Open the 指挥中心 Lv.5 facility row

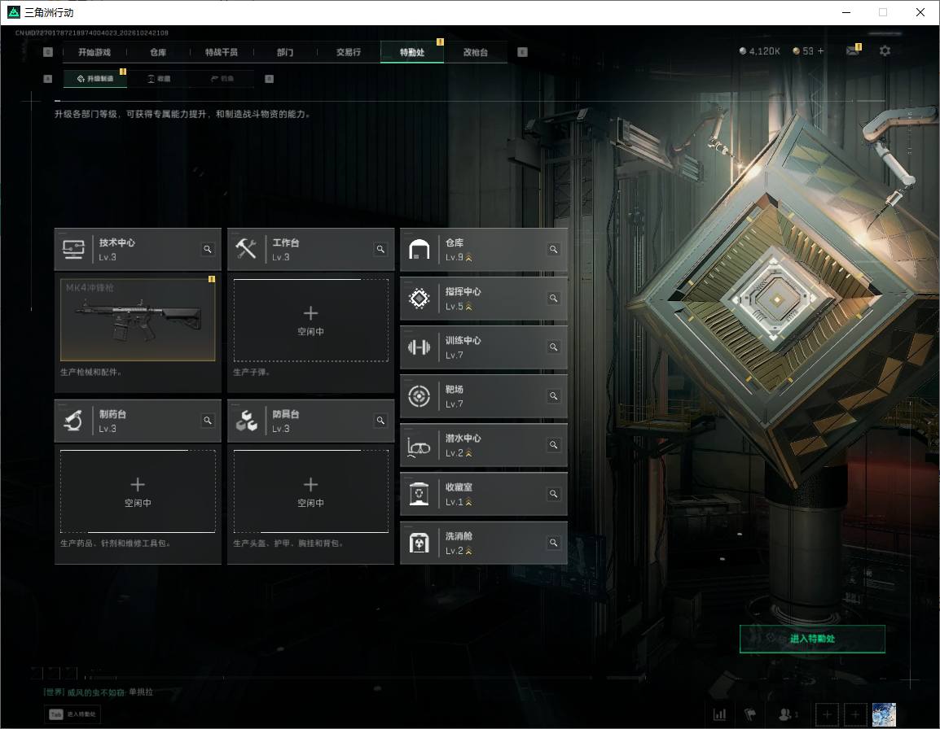tap(484, 299)
